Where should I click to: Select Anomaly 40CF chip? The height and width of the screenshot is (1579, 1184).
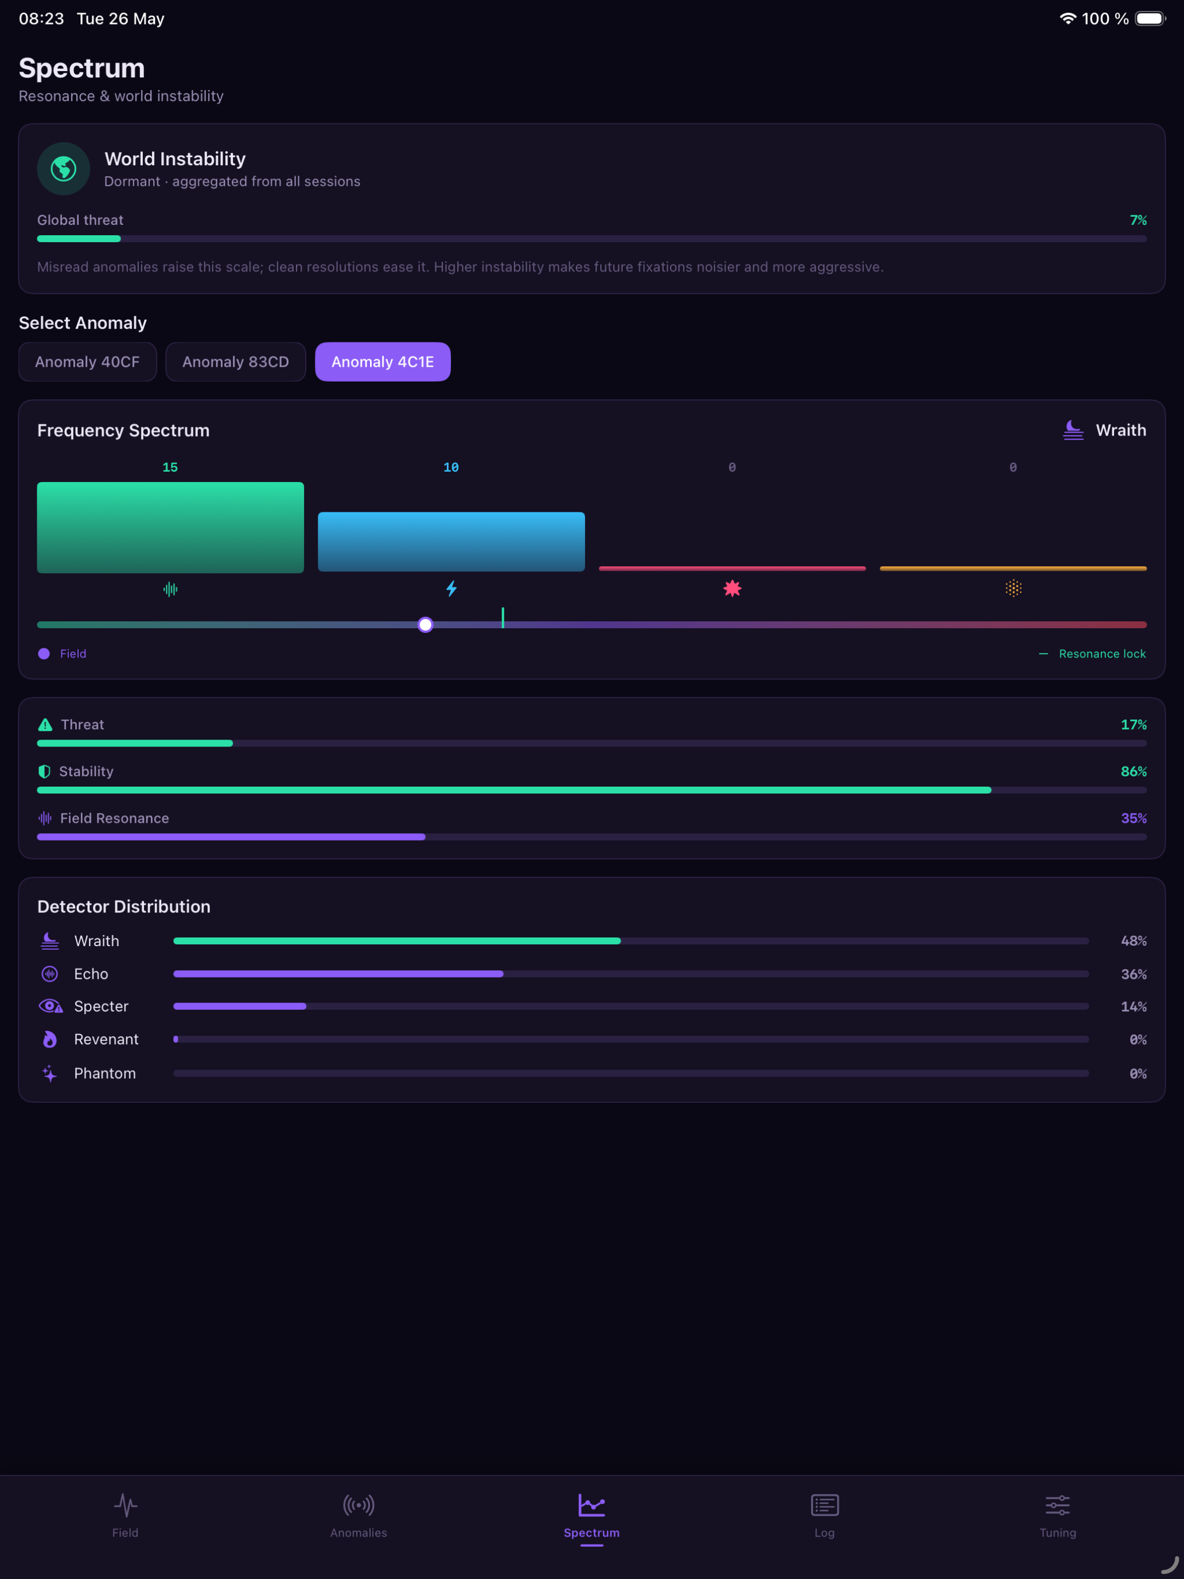87,362
